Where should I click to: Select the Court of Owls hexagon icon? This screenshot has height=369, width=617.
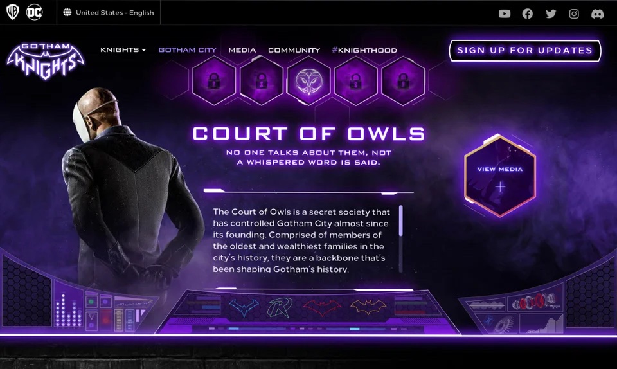click(308, 80)
